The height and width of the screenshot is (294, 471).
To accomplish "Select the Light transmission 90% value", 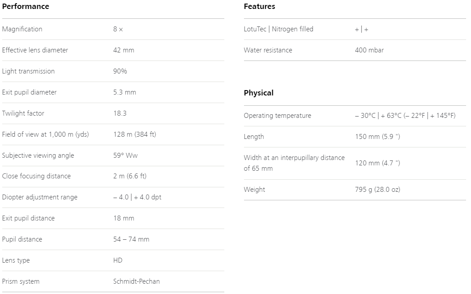I will 120,71.
